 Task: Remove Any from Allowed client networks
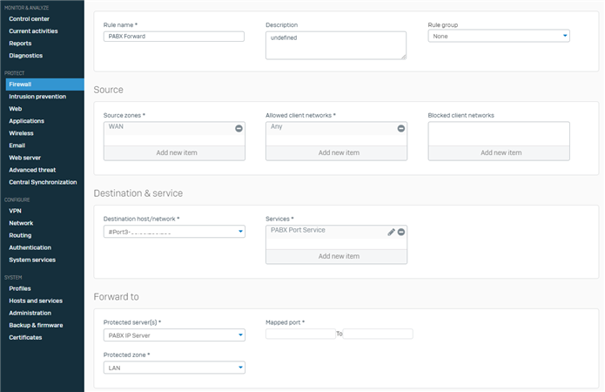click(x=401, y=128)
